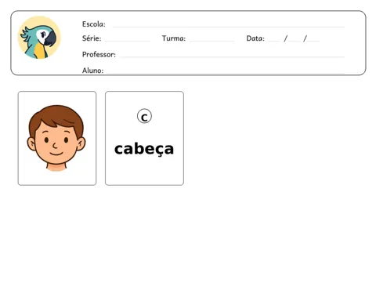The height and width of the screenshot is (301, 376).
Task: Click the year blank after second slash
Action: pos(313,41)
